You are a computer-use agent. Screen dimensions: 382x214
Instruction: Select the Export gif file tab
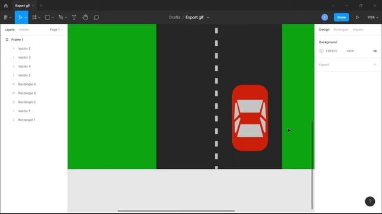23,5
